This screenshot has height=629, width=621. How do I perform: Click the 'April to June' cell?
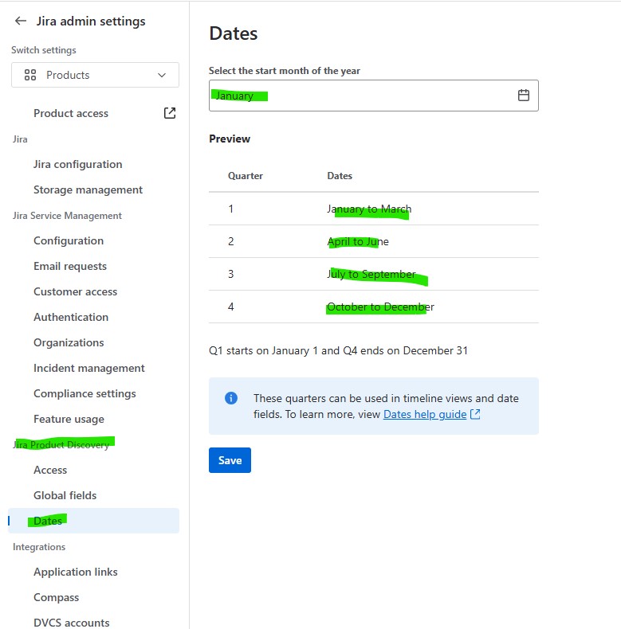click(x=358, y=241)
